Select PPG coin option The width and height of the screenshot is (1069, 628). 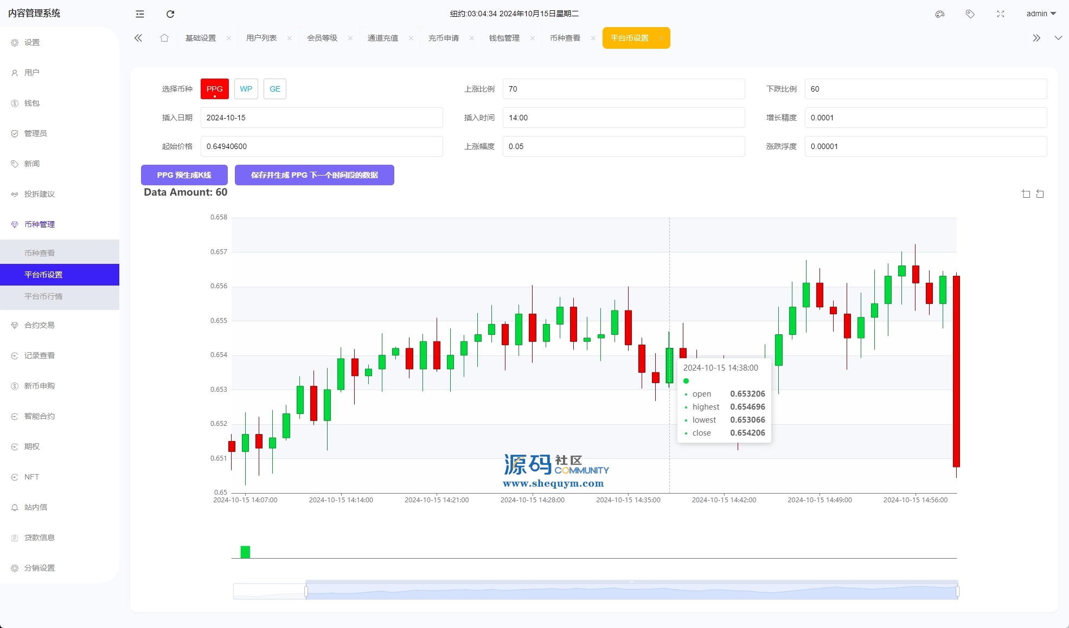pyautogui.click(x=215, y=89)
